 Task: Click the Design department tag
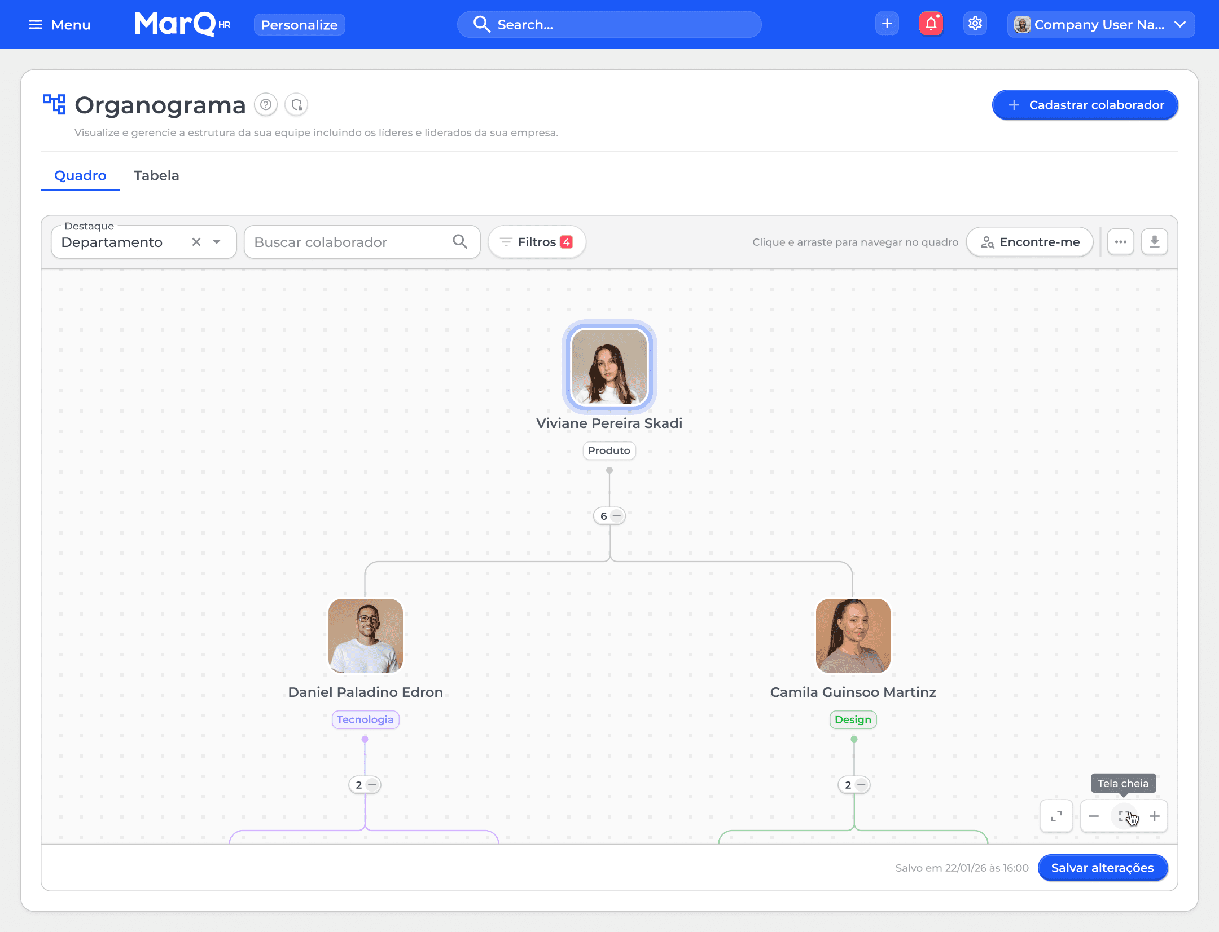pos(853,719)
